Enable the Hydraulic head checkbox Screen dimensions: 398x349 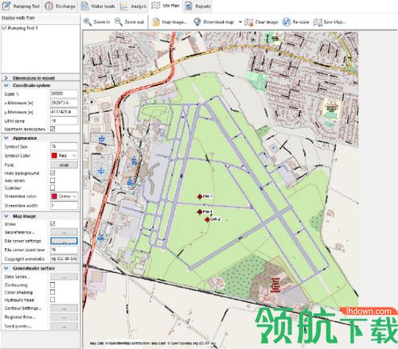[53, 300]
